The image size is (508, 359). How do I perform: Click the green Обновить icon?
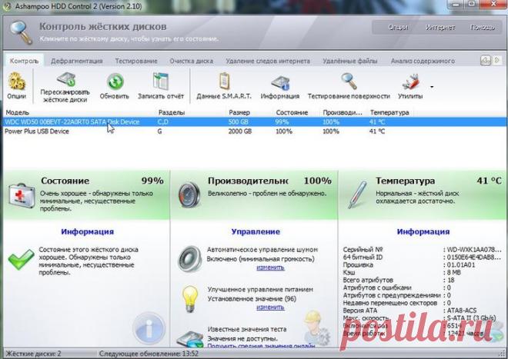tap(115, 81)
